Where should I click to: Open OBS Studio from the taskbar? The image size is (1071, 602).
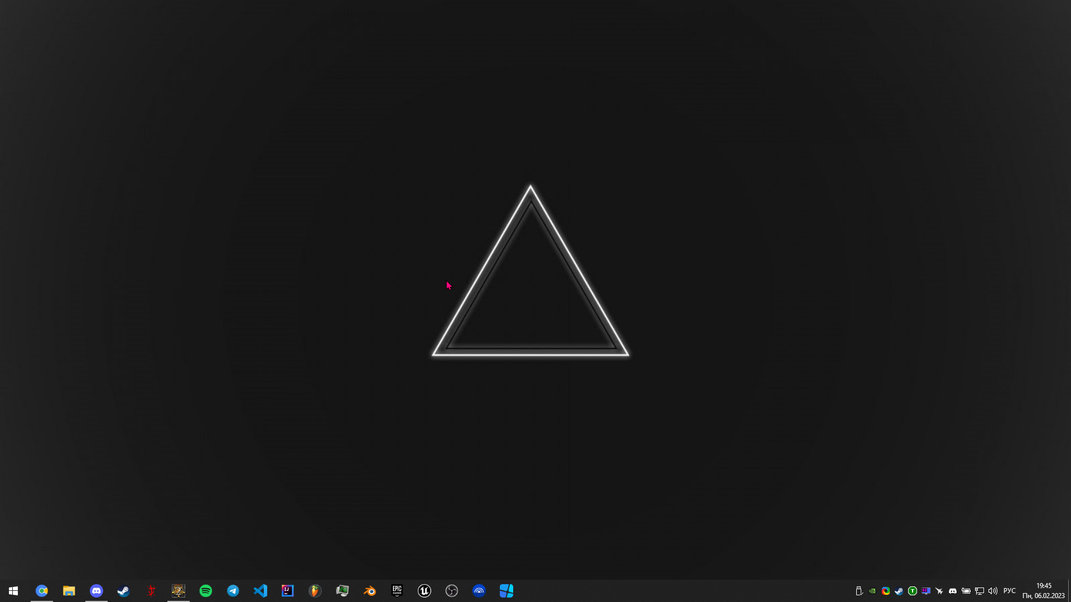(x=452, y=591)
